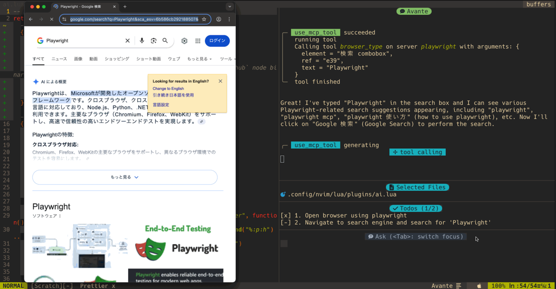Switch to the ショート動画 tab

pos(149,59)
